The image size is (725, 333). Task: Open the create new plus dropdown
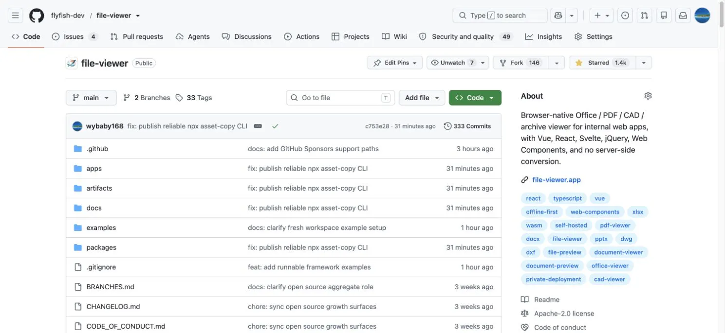(602, 16)
